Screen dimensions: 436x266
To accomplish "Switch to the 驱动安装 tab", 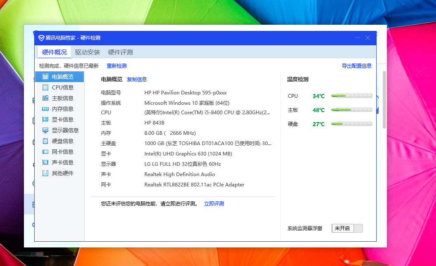I will (87, 52).
